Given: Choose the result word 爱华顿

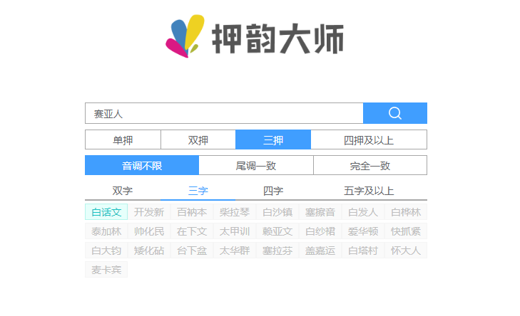Looking at the screenshot, I should 363,231.
